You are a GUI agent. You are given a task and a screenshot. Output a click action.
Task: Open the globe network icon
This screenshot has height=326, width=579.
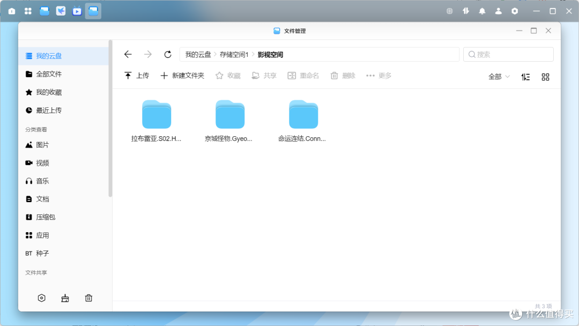coord(449,11)
